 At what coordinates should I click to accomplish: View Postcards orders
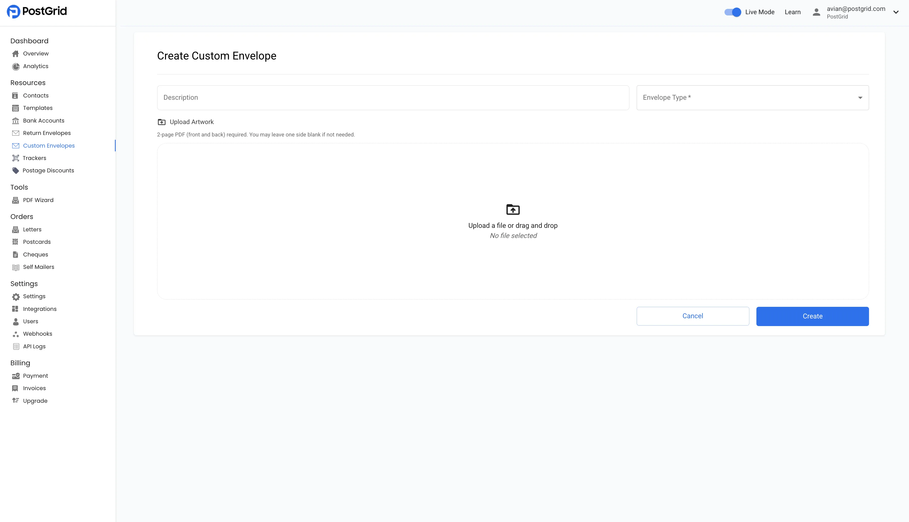[37, 242]
